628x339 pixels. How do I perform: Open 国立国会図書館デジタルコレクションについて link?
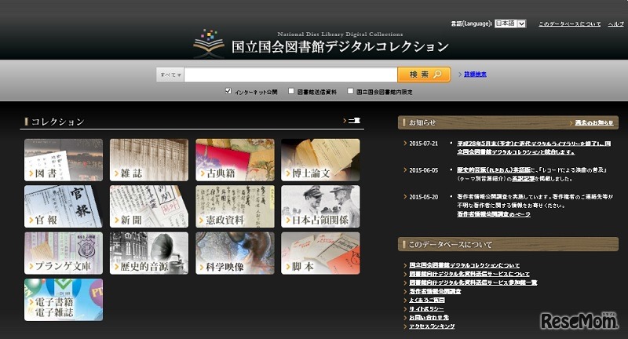tap(464, 265)
